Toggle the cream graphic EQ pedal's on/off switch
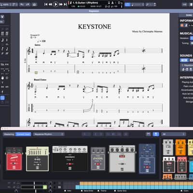This screenshot has width=193, height=193. (37, 164)
